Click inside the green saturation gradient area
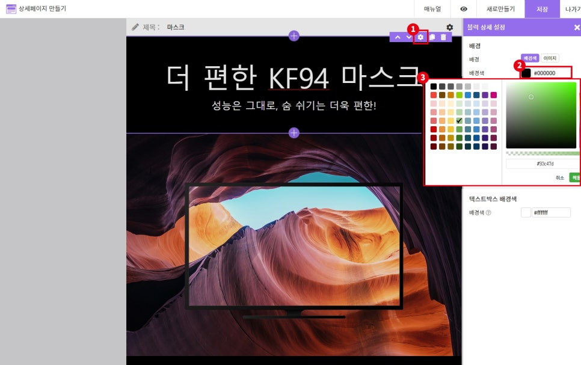This screenshot has height=365, width=581. (x=541, y=115)
